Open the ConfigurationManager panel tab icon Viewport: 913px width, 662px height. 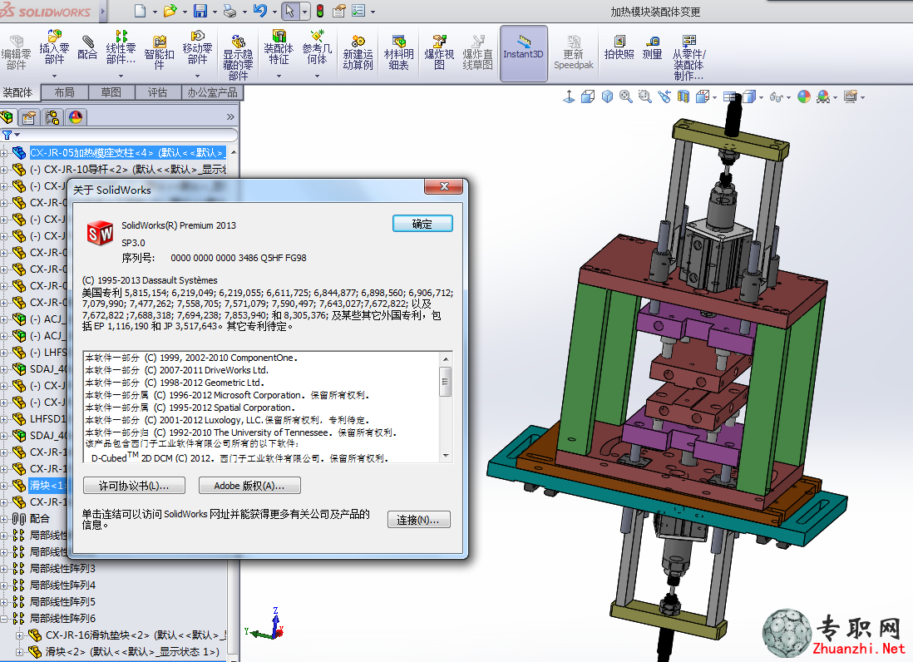coord(52,117)
